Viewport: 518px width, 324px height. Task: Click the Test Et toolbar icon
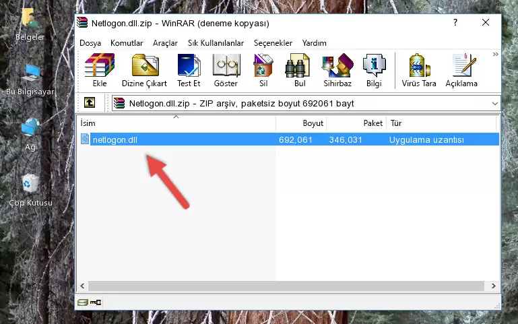[x=189, y=65]
